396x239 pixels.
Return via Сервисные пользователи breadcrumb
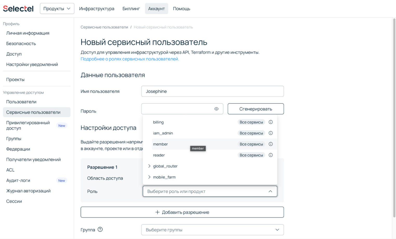(x=104, y=27)
